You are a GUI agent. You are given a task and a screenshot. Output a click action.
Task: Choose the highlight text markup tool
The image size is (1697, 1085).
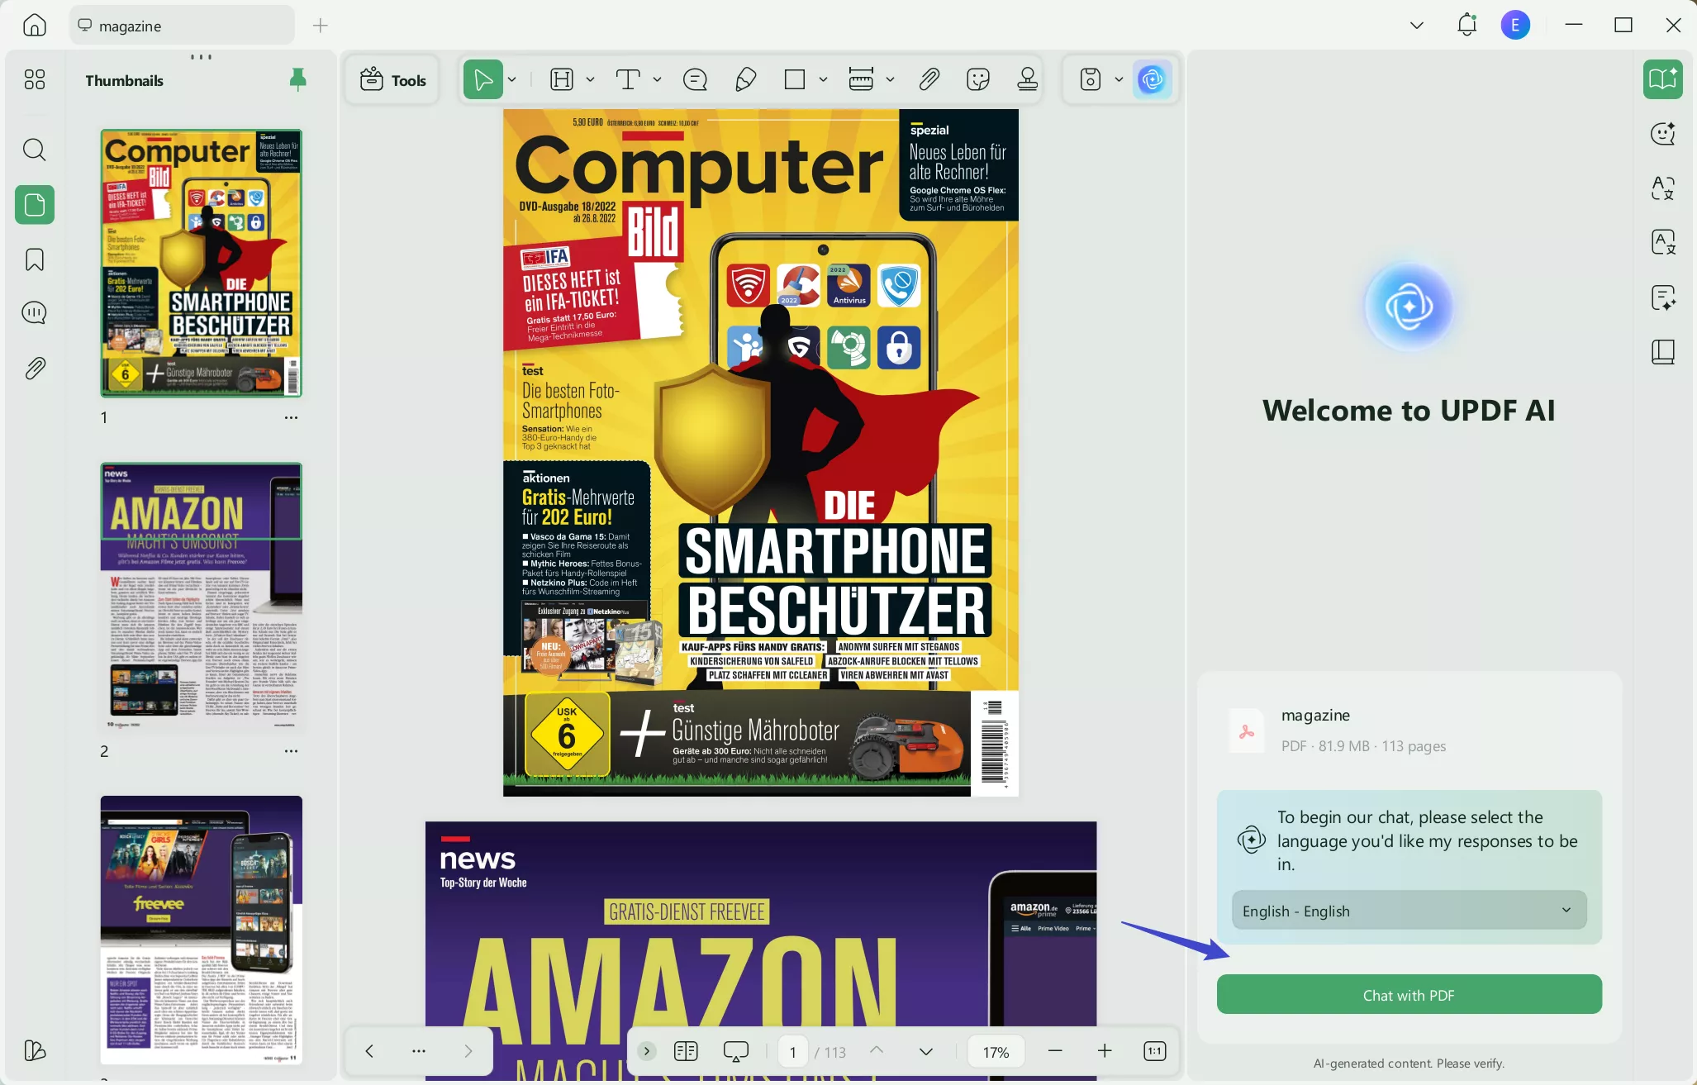[x=562, y=79]
